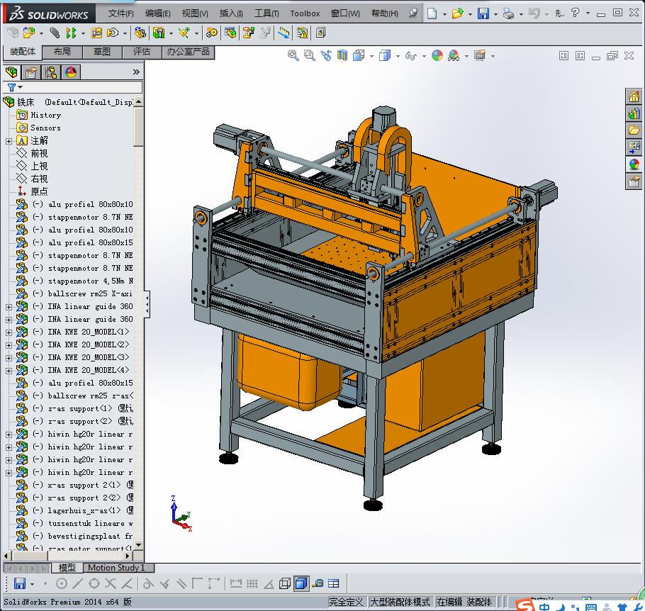Viewport: 645px width, 611px height.
Task: Expand the INA KWE 20_MODEL<1> node
Action: pyautogui.click(x=9, y=332)
